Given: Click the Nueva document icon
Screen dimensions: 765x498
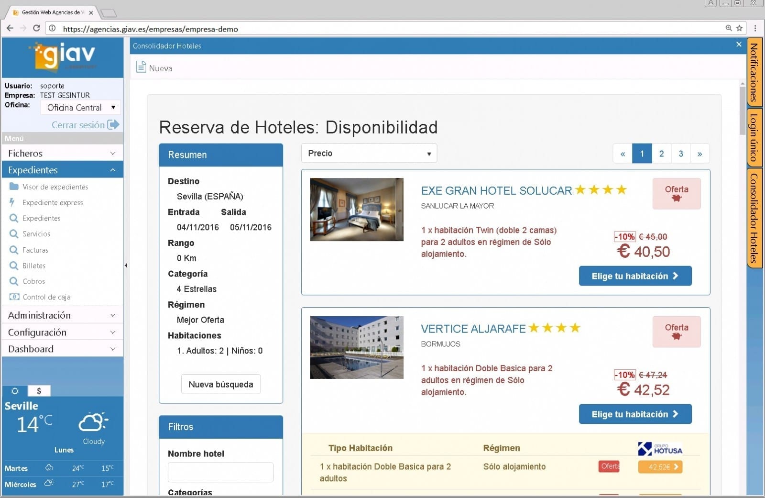Looking at the screenshot, I should tap(141, 67).
